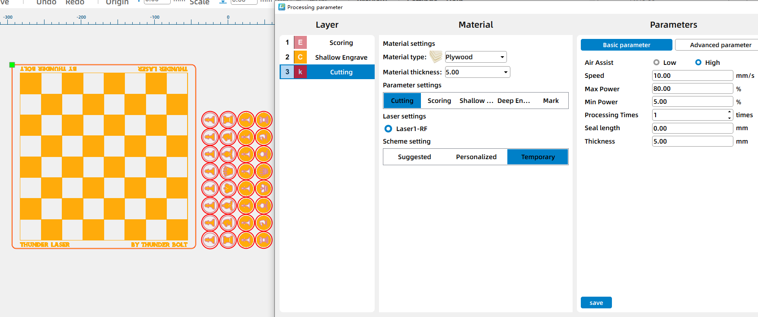Click the plywood material icon
Screen dimensions: 758x317
(x=436, y=57)
